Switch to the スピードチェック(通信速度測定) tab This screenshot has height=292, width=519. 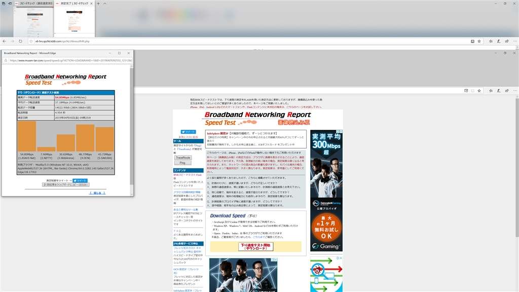coord(33,4)
